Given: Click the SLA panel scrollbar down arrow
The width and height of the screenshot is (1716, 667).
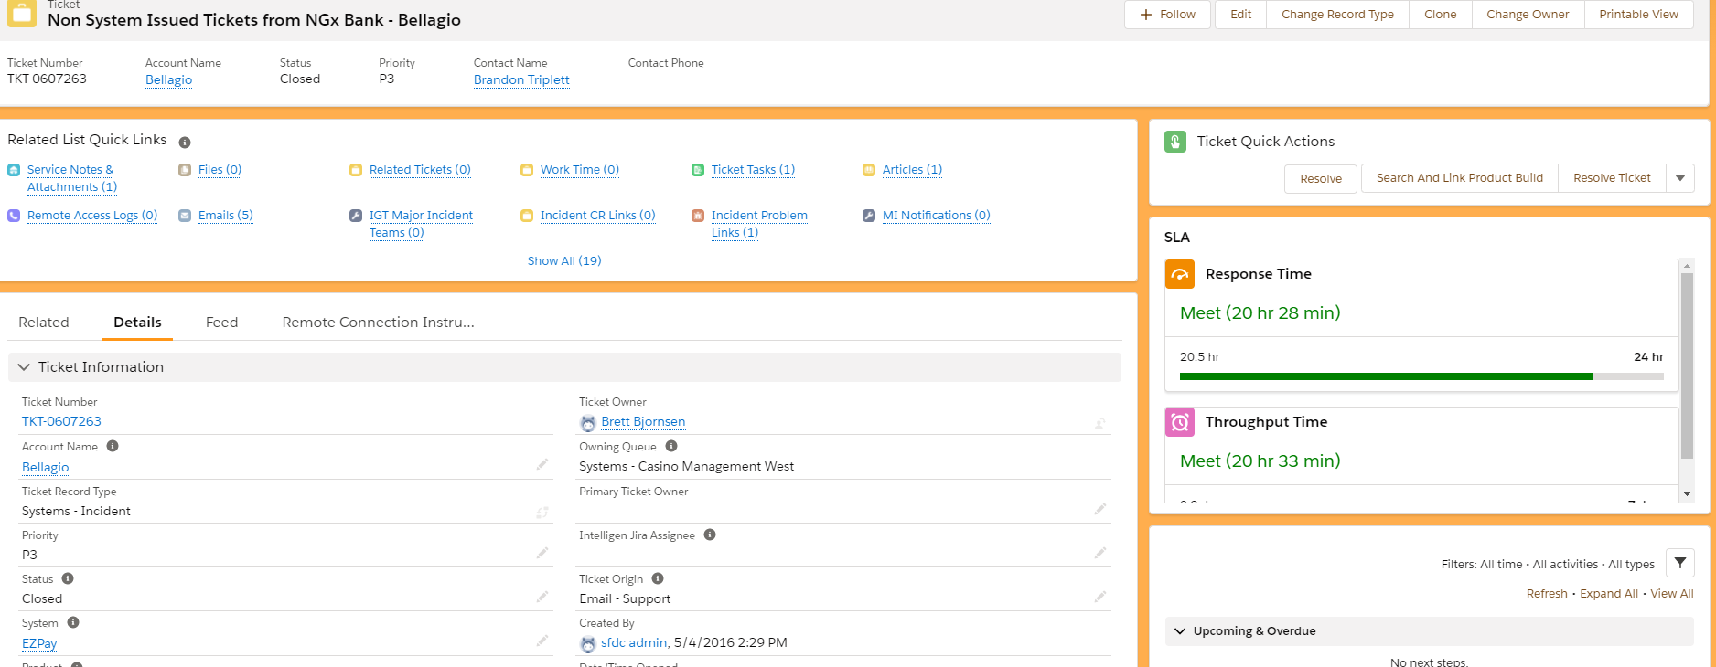Looking at the screenshot, I should click(x=1687, y=494).
